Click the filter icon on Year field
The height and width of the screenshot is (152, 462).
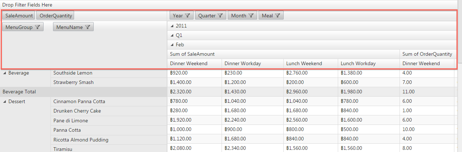point(187,16)
